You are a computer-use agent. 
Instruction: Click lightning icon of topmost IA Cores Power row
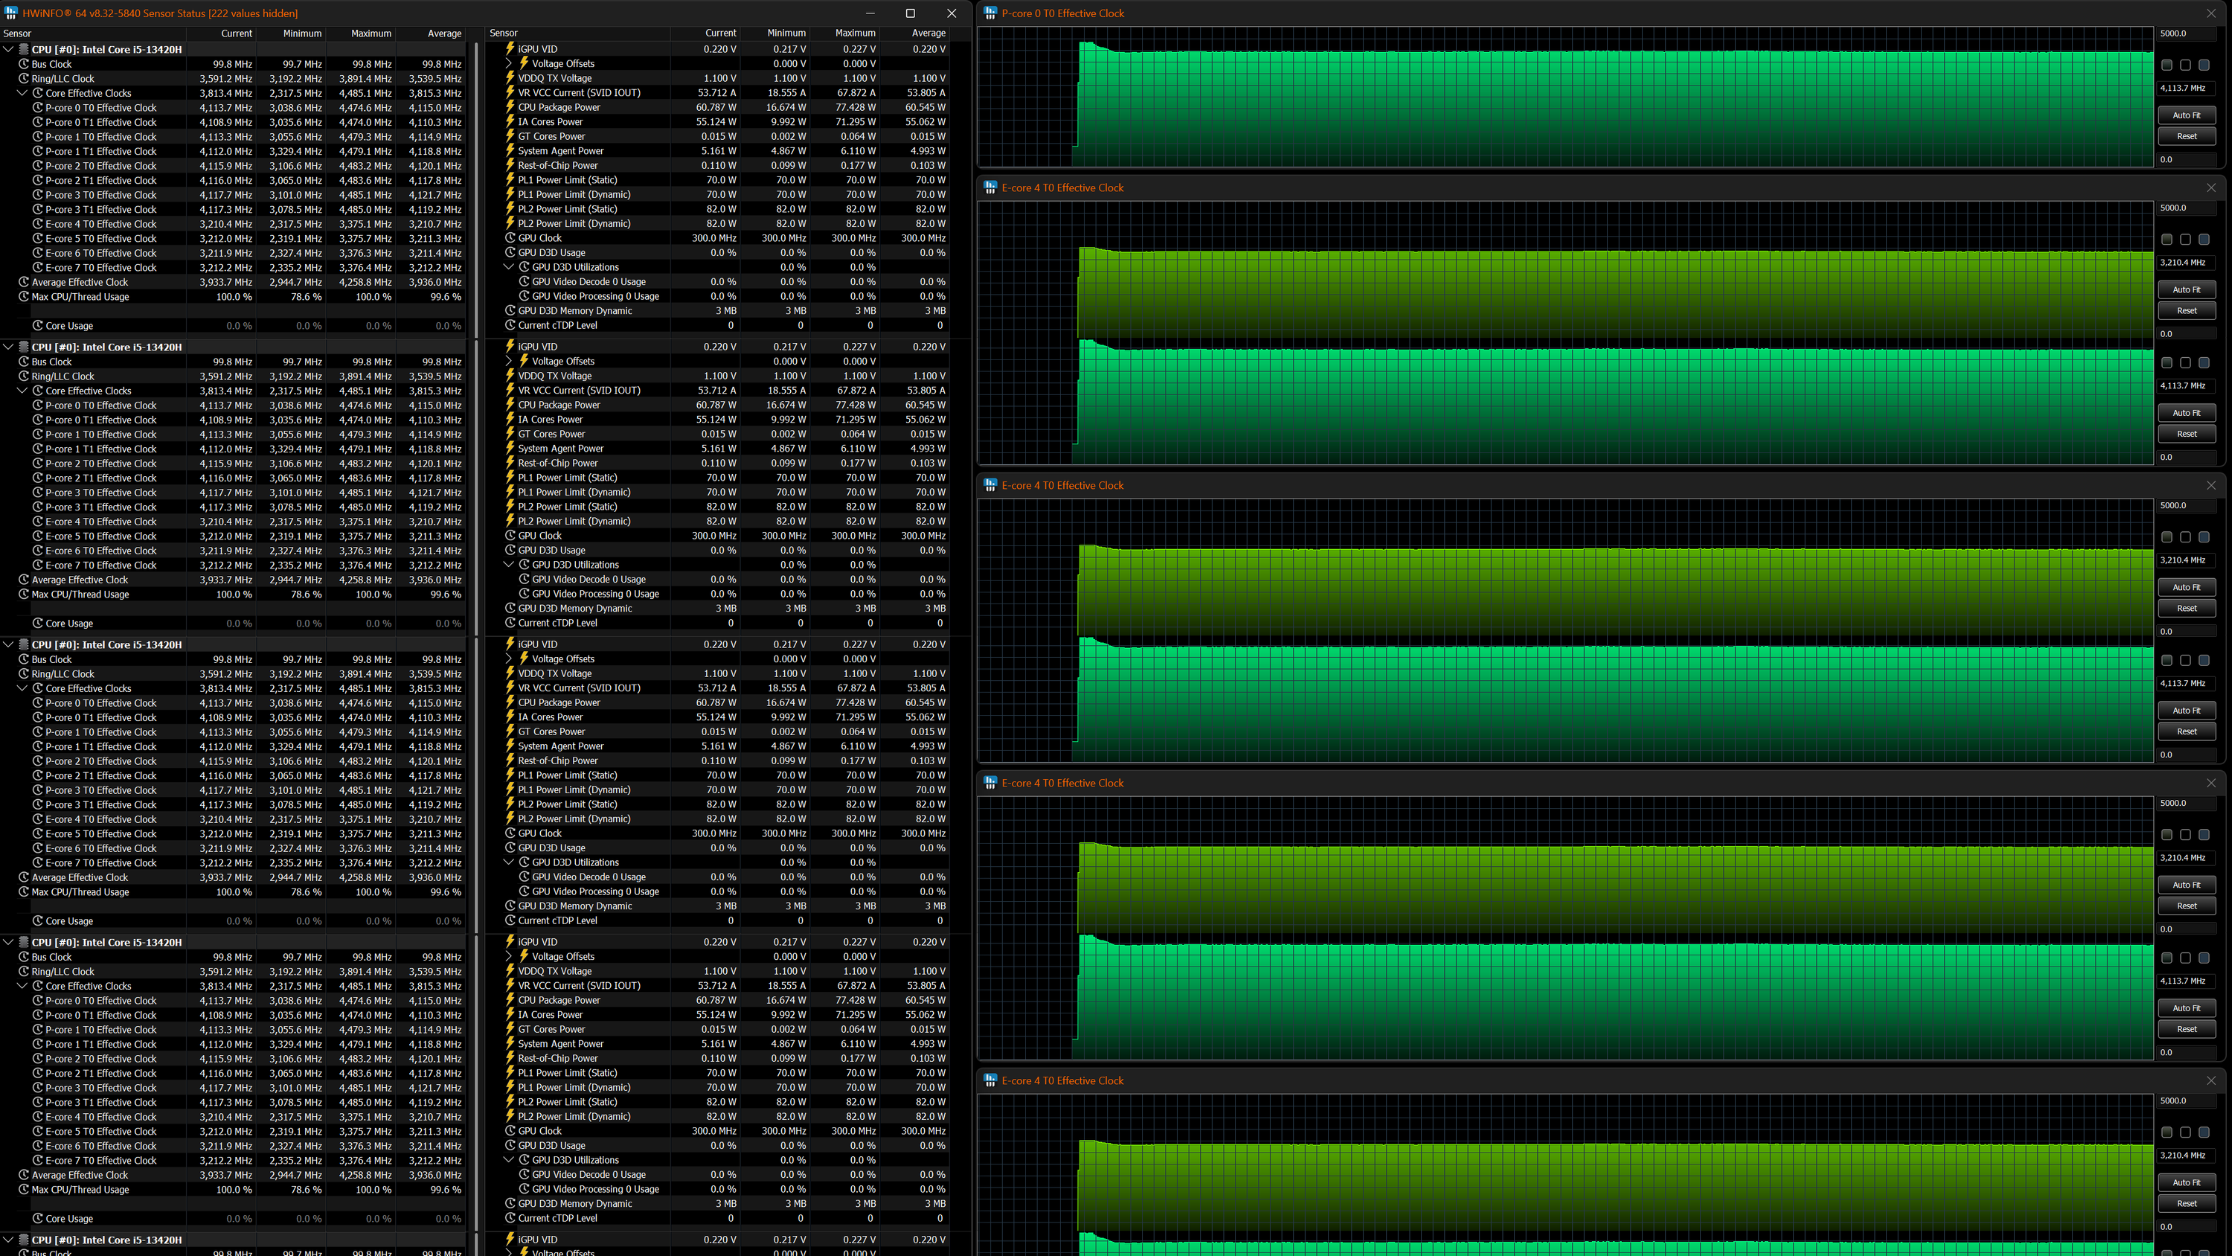(510, 121)
